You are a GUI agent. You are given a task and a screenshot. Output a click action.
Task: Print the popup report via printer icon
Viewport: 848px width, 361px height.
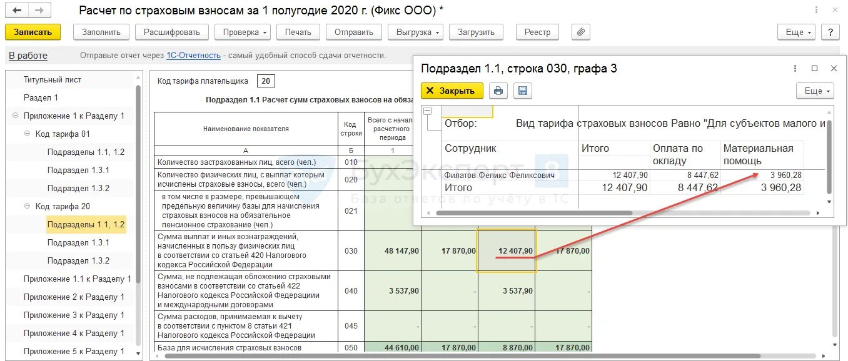pos(498,91)
